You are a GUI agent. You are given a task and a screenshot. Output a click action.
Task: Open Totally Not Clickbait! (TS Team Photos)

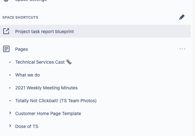point(56,101)
